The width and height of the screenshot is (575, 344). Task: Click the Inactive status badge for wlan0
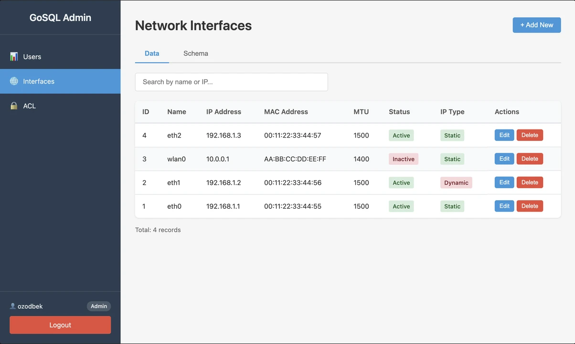(404, 159)
